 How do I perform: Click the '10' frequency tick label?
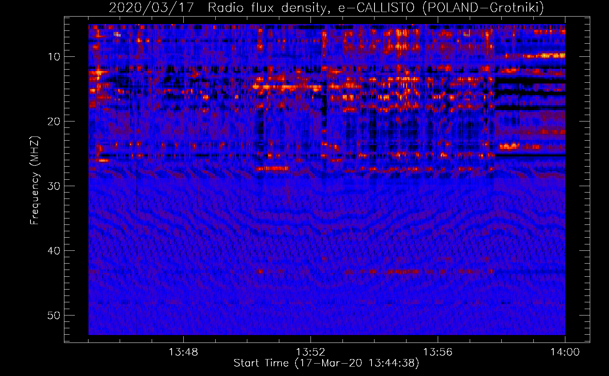click(54, 57)
